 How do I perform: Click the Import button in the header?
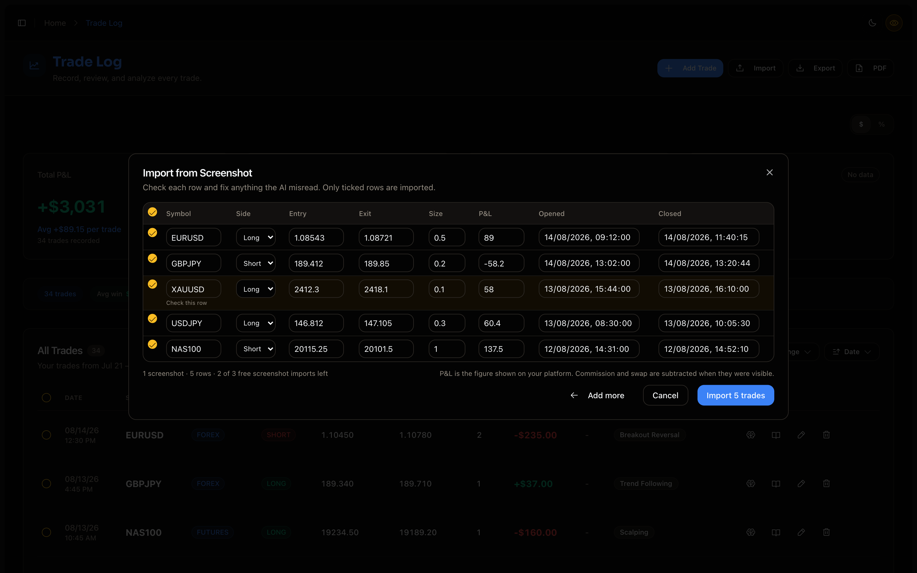pyautogui.click(x=756, y=68)
